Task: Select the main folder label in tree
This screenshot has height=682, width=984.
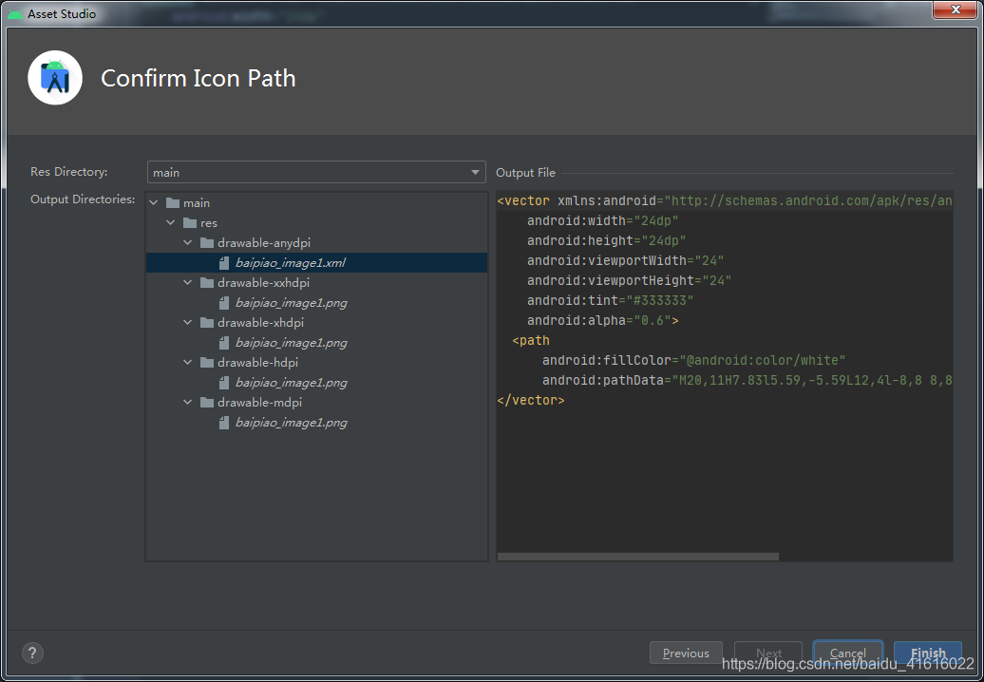Action: (x=197, y=202)
